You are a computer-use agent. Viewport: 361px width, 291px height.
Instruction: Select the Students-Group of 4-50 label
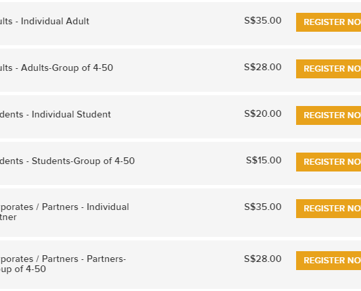point(67,161)
